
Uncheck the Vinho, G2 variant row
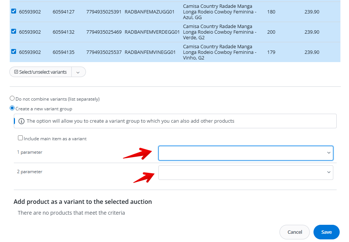click(x=14, y=52)
